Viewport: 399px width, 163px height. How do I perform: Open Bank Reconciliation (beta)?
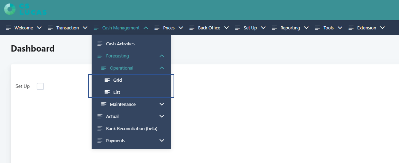(x=131, y=129)
